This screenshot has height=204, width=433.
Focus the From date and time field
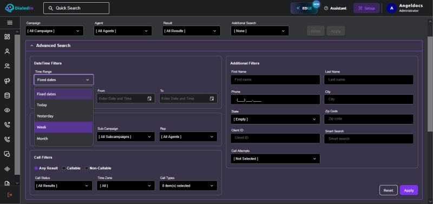click(126, 98)
